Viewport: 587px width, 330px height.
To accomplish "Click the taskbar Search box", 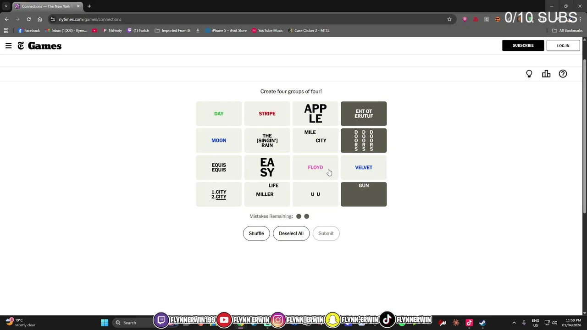I will coord(132,323).
